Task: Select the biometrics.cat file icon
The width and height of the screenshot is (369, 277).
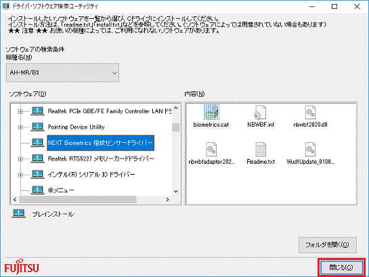Action: pyautogui.click(x=211, y=112)
